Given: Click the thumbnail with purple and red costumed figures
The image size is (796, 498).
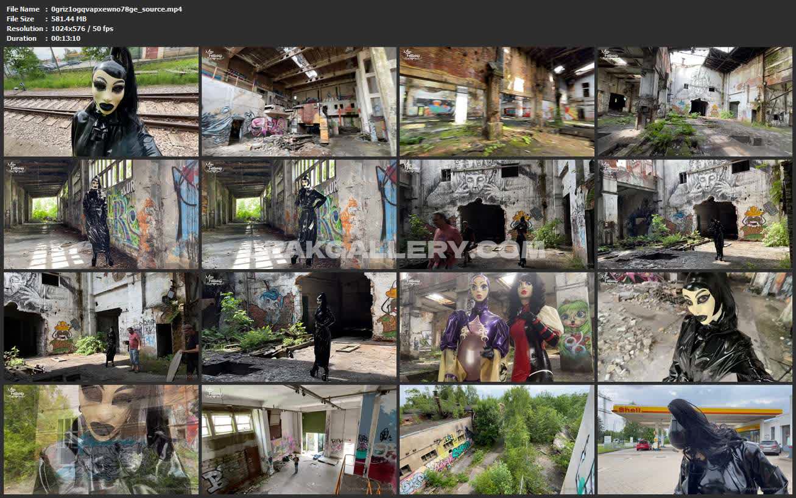Looking at the screenshot, I should pos(497,326).
